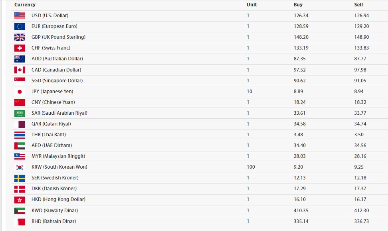388x231 pixels.
Task: Click the Swedish flag icon
Action: click(20, 178)
